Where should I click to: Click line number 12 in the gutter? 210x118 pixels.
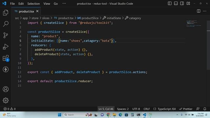click(x=19, y=72)
